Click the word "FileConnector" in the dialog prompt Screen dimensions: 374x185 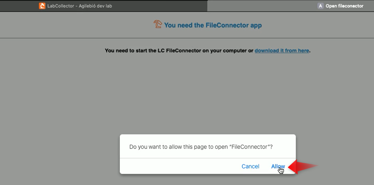(x=249, y=147)
